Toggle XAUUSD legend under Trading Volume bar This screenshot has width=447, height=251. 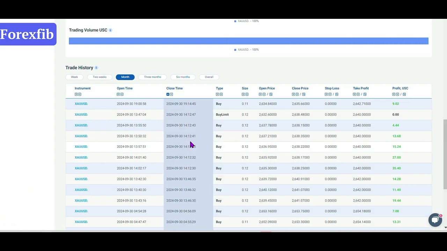click(x=247, y=50)
